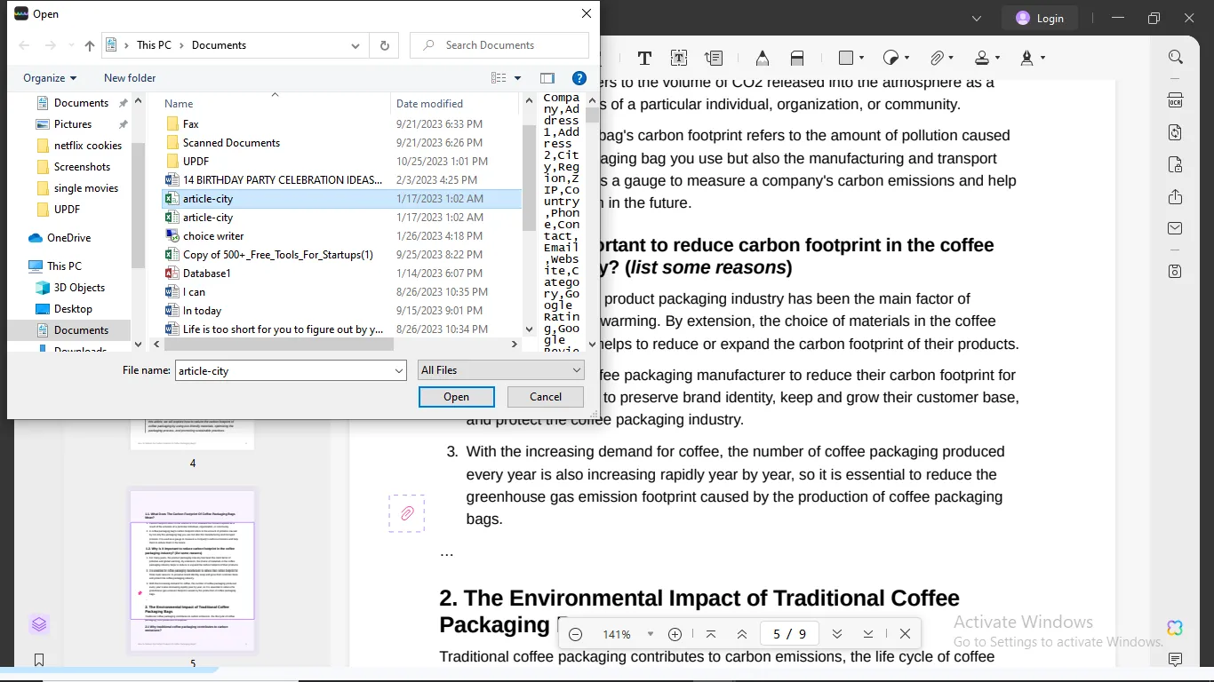Expand the Organize menu
The width and height of the screenshot is (1214, 682).
(50, 78)
